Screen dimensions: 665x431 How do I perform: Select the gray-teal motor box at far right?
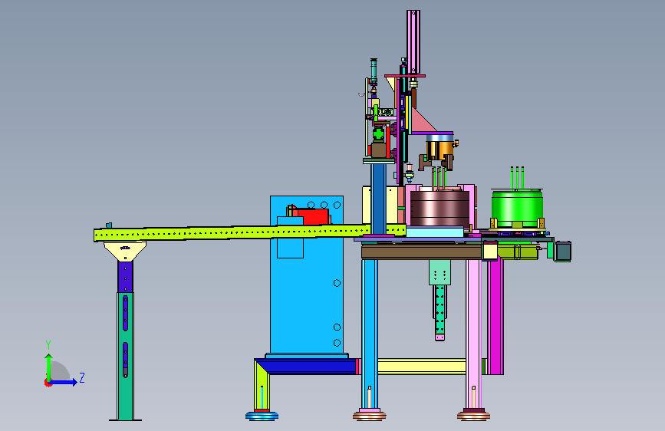tap(563, 251)
